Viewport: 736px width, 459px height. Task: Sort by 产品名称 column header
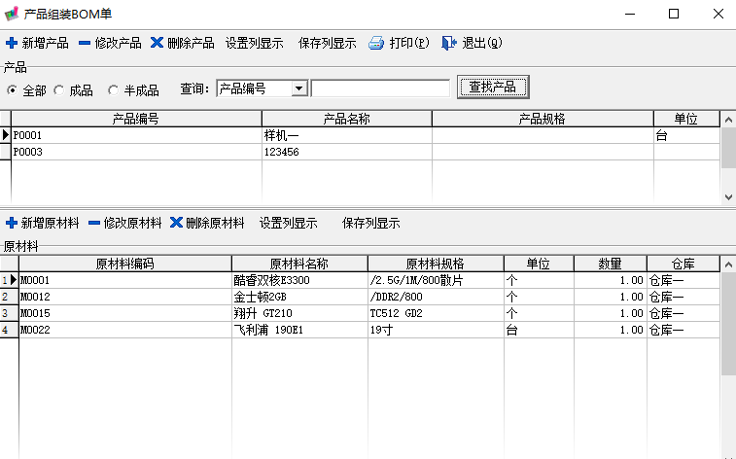[x=346, y=119]
